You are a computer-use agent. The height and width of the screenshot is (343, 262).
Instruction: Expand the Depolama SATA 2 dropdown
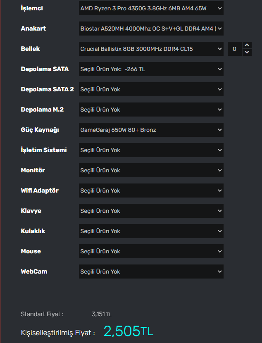click(151, 89)
